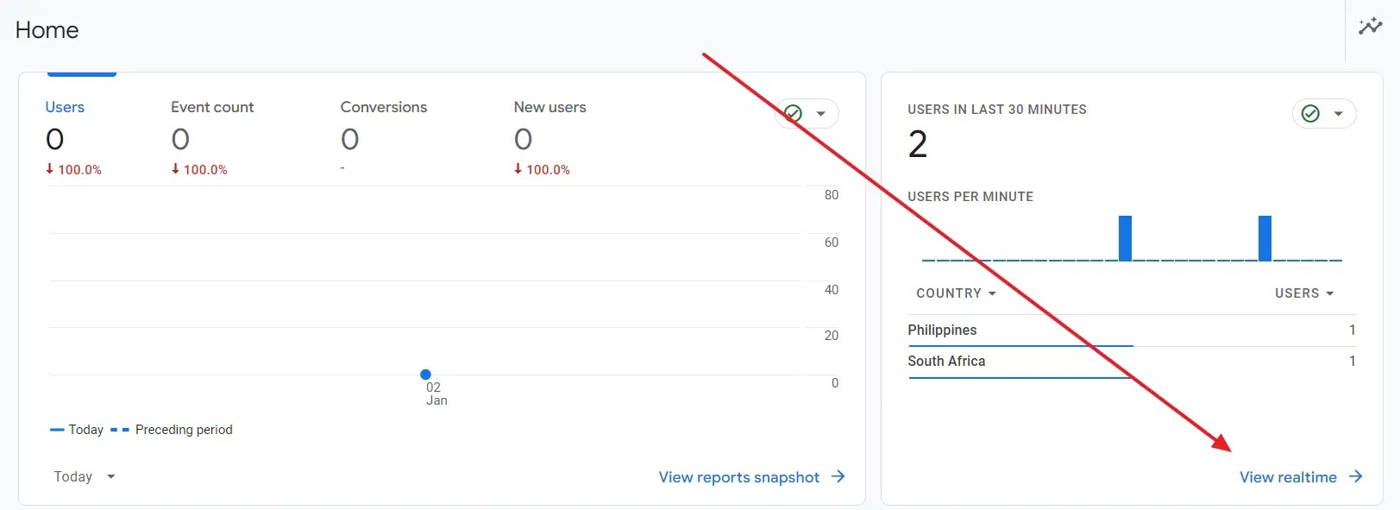
Task: Switch to the Event count metric tab
Action: coord(212,106)
